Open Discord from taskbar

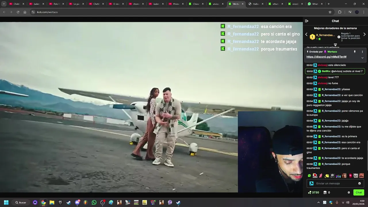coord(77,202)
